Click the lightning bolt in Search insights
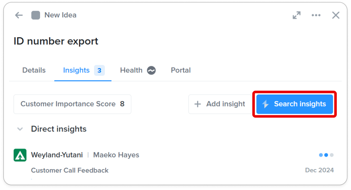 (266, 104)
